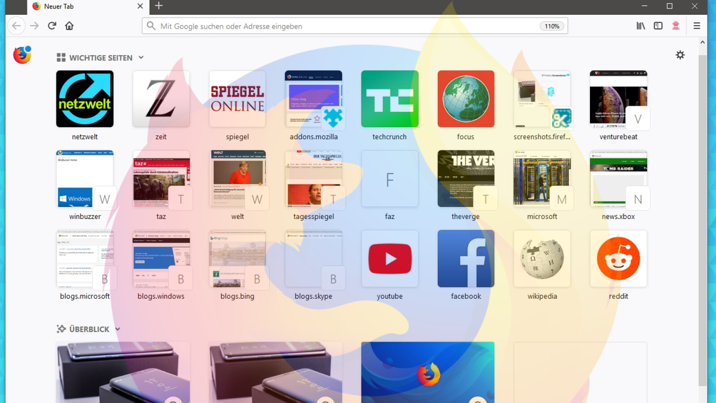Open the blogs.microsoft tile

pyautogui.click(x=85, y=258)
